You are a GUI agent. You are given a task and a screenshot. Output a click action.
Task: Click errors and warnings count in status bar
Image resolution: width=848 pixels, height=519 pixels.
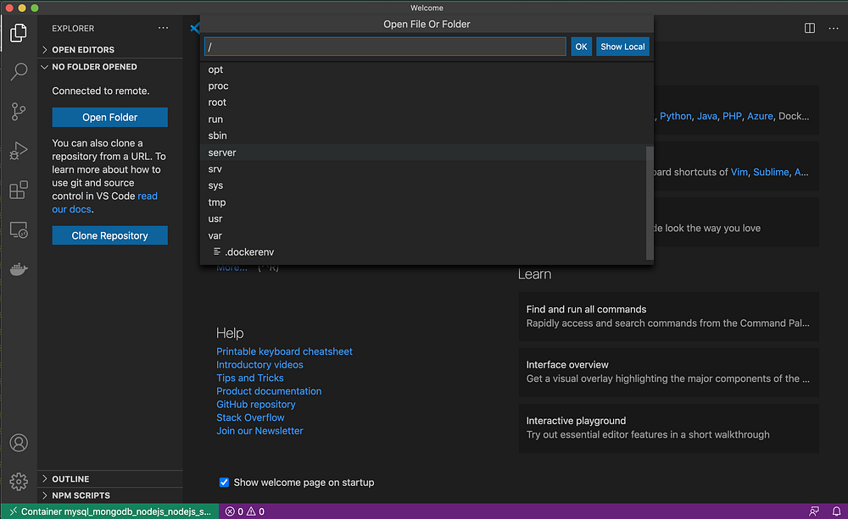(244, 511)
